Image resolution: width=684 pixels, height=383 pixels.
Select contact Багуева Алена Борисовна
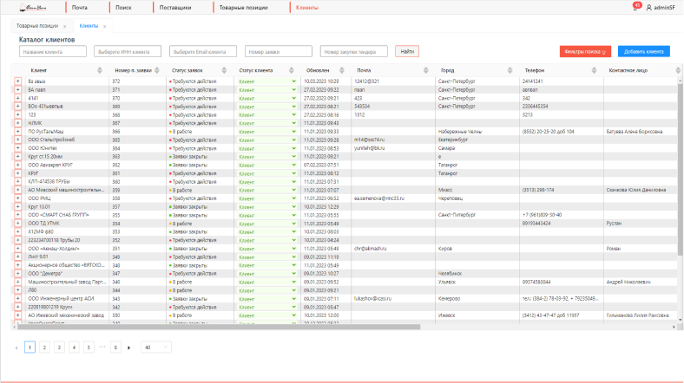635,132
